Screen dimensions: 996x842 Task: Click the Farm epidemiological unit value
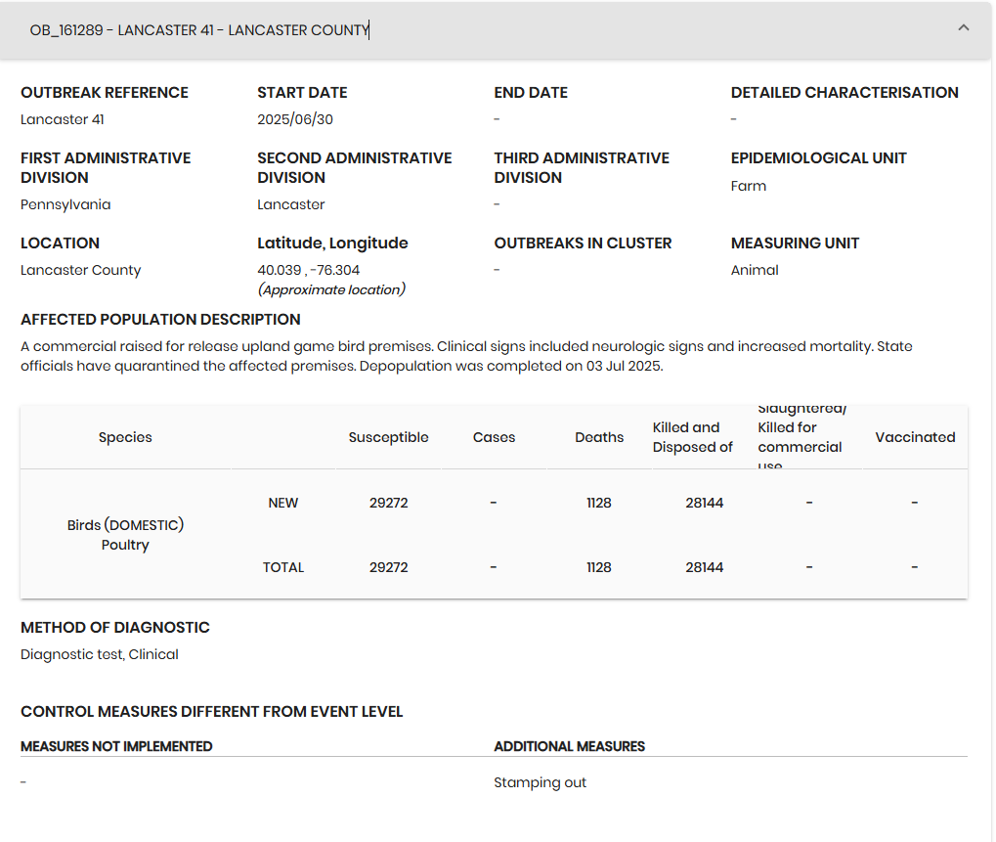pyautogui.click(x=748, y=186)
